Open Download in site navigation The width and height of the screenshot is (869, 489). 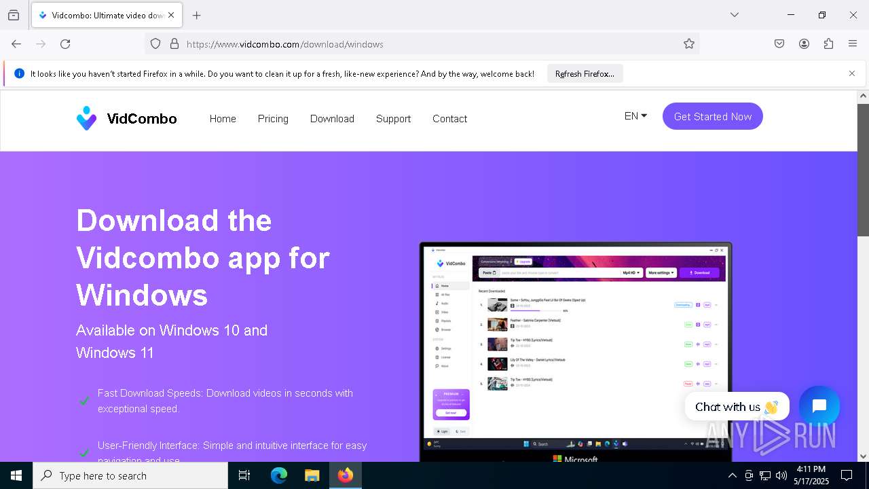[332, 119]
